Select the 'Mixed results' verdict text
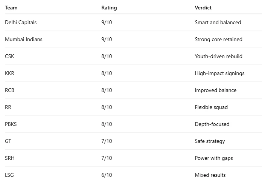 click(x=210, y=175)
